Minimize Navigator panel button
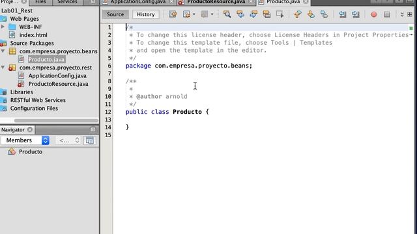 [93, 129]
